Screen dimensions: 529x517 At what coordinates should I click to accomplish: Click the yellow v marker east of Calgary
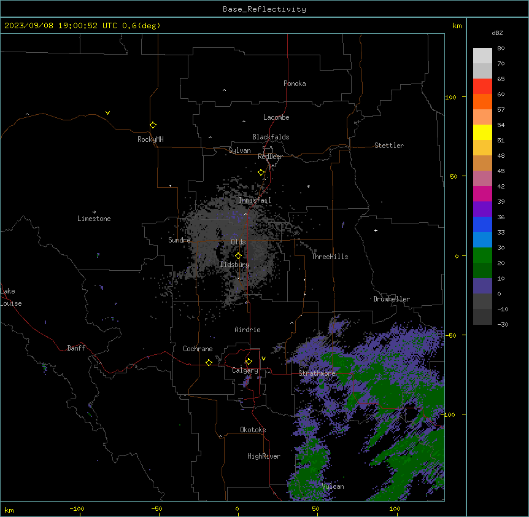coord(263,359)
